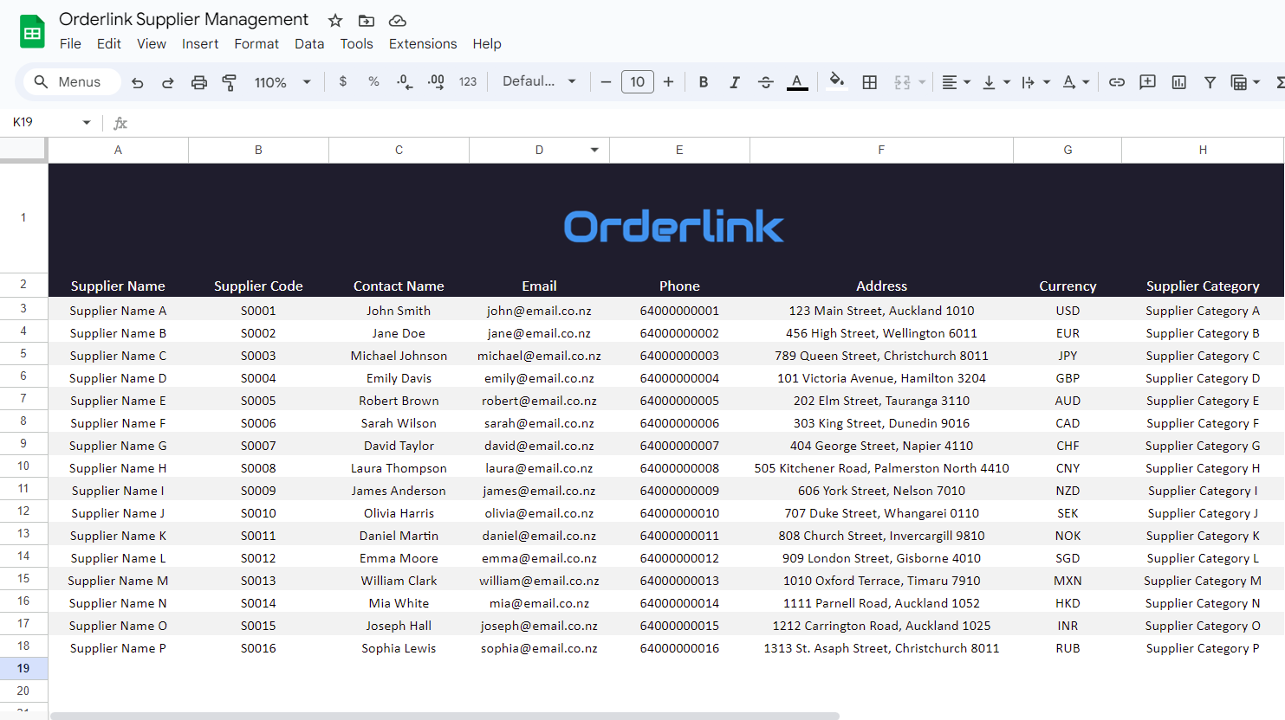Screen dimensions: 1285x720
Task: Open the Format menu
Action: (256, 44)
